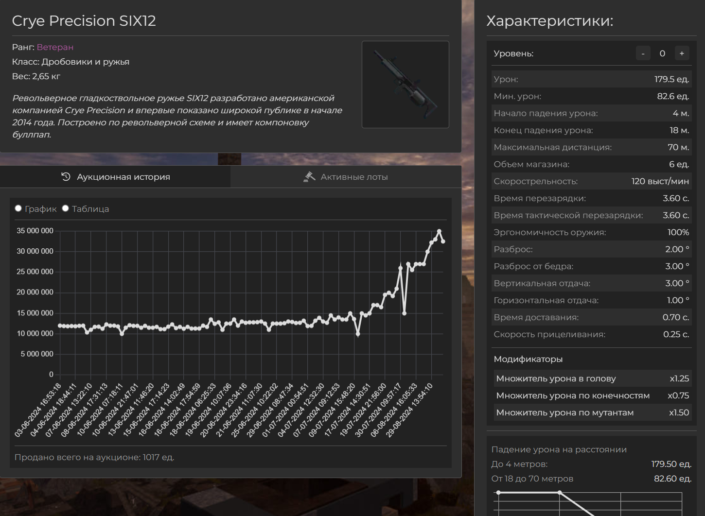Click the text Вес: 2,65 кг
This screenshot has width=705, height=516.
tap(36, 76)
